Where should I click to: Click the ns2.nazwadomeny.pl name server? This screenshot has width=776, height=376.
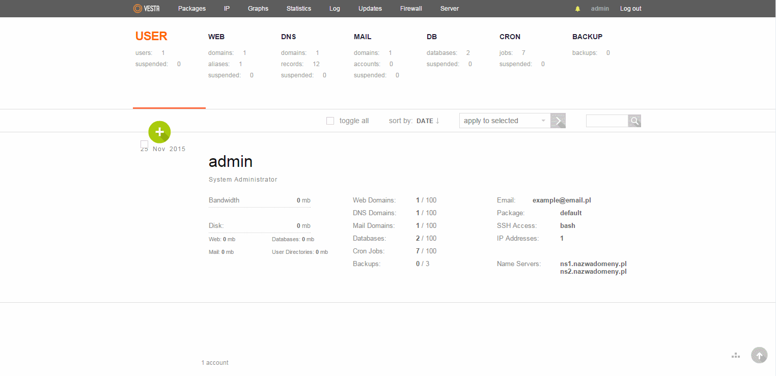593,272
